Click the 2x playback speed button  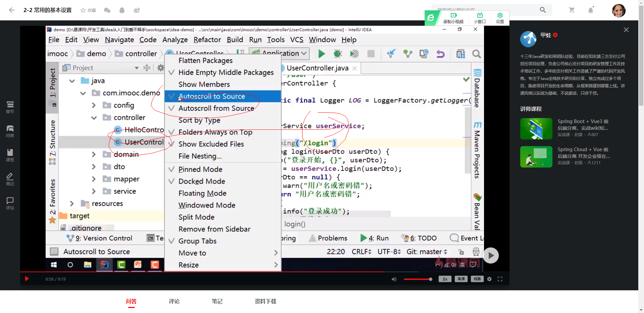pyautogui.click(x=445, y=279)
